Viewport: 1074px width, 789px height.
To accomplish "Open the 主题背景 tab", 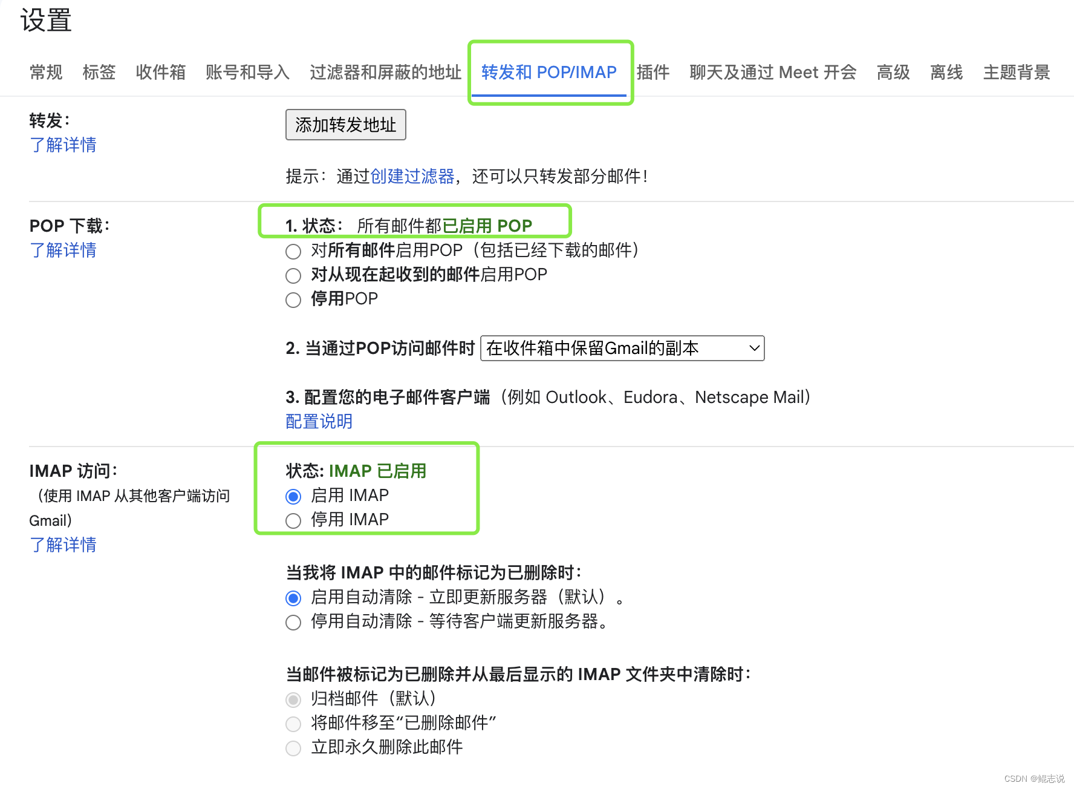I will click(1017, 73).
